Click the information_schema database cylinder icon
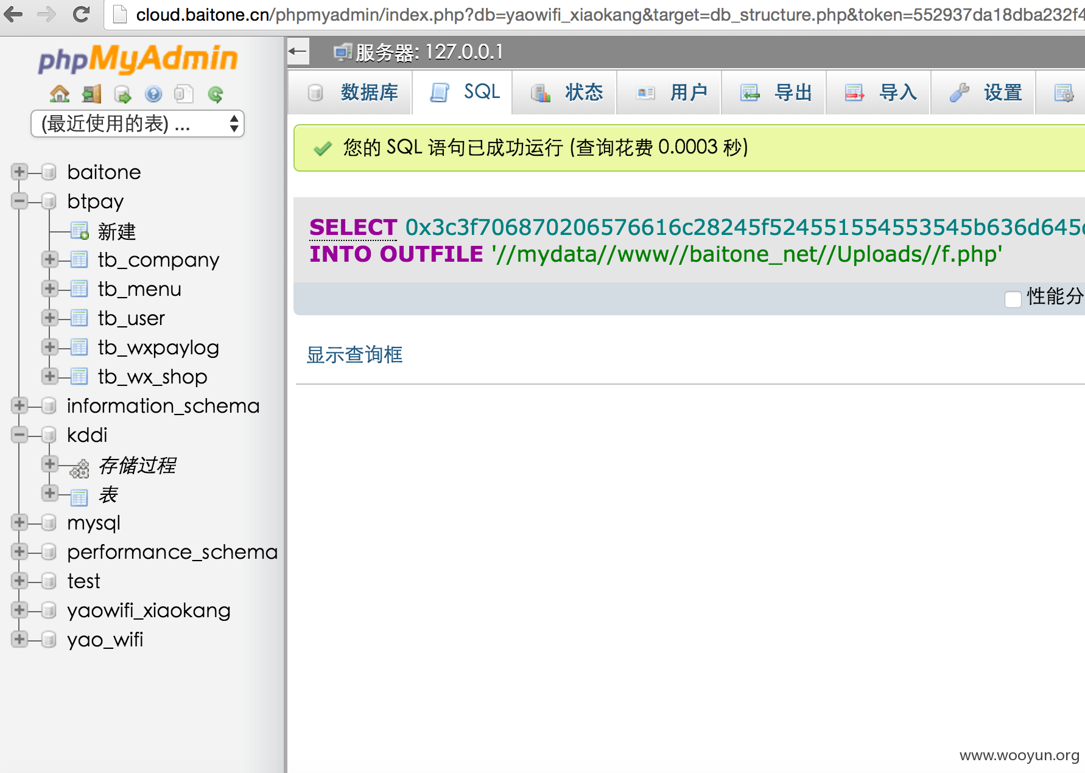This screenshot has width=1085, height=773. [x=49, y=406]
